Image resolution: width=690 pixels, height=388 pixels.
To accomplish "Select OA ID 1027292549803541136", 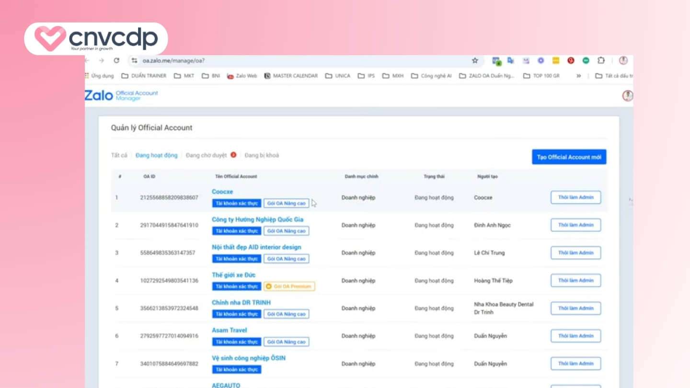I will (169, 281).
